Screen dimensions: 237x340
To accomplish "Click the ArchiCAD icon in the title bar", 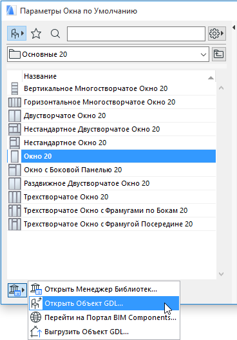I will [x=11, y=10].
